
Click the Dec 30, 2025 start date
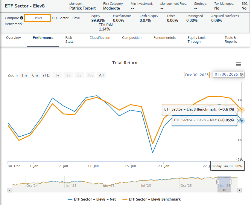[x=197, y=75]
